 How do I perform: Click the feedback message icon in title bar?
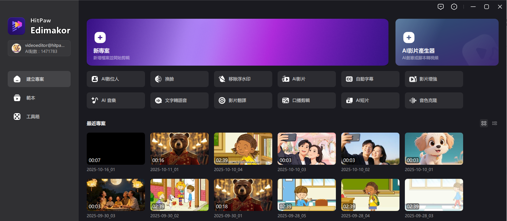coord(441,7)
